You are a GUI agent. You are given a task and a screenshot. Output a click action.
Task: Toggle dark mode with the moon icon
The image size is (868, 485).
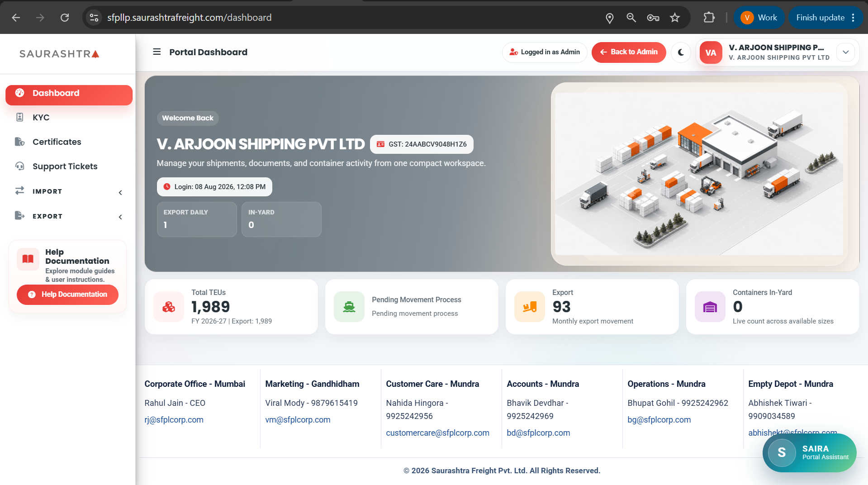point(681,52)
